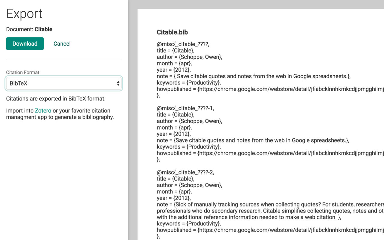
Task: Click the Export heading
Action: tap(24, 14)
